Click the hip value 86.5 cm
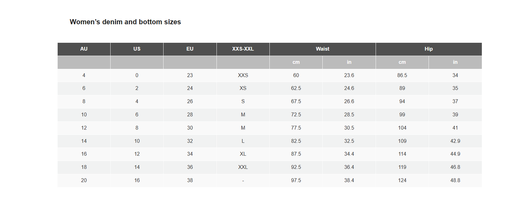Screen dimensions: 519x200 point(402,75)
